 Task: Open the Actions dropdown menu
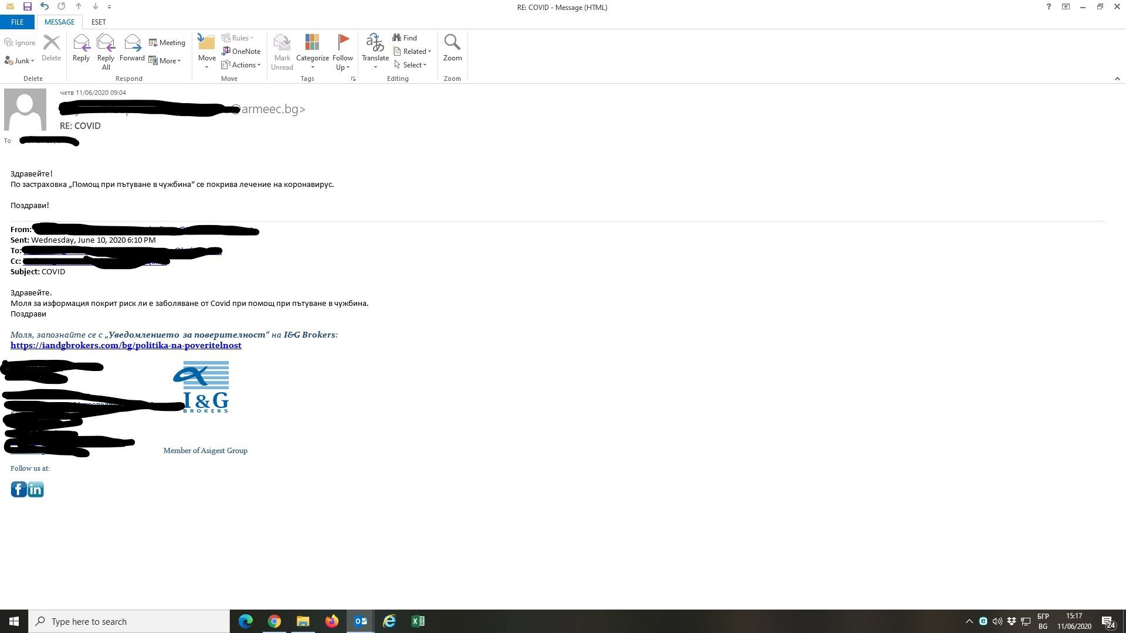coord(241,64)
